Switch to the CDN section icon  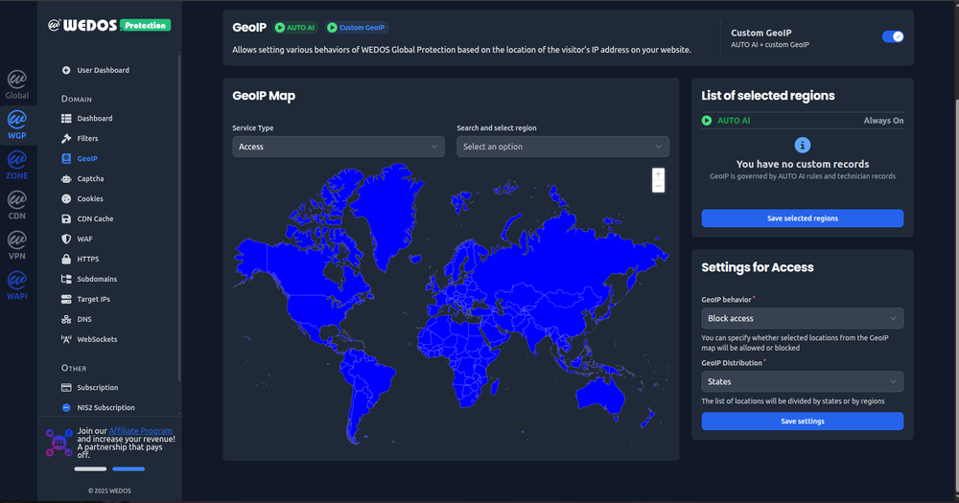point(17,205)
